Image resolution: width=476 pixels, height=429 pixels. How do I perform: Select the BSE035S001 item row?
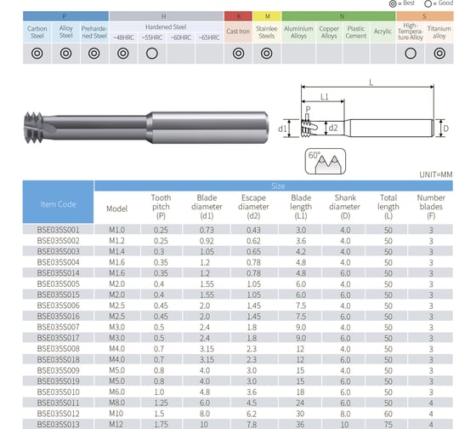click(238, 230)
